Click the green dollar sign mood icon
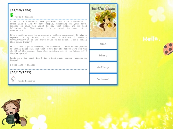Image resolution: width=173 pixels, height=129 pixels. [12, 15]
